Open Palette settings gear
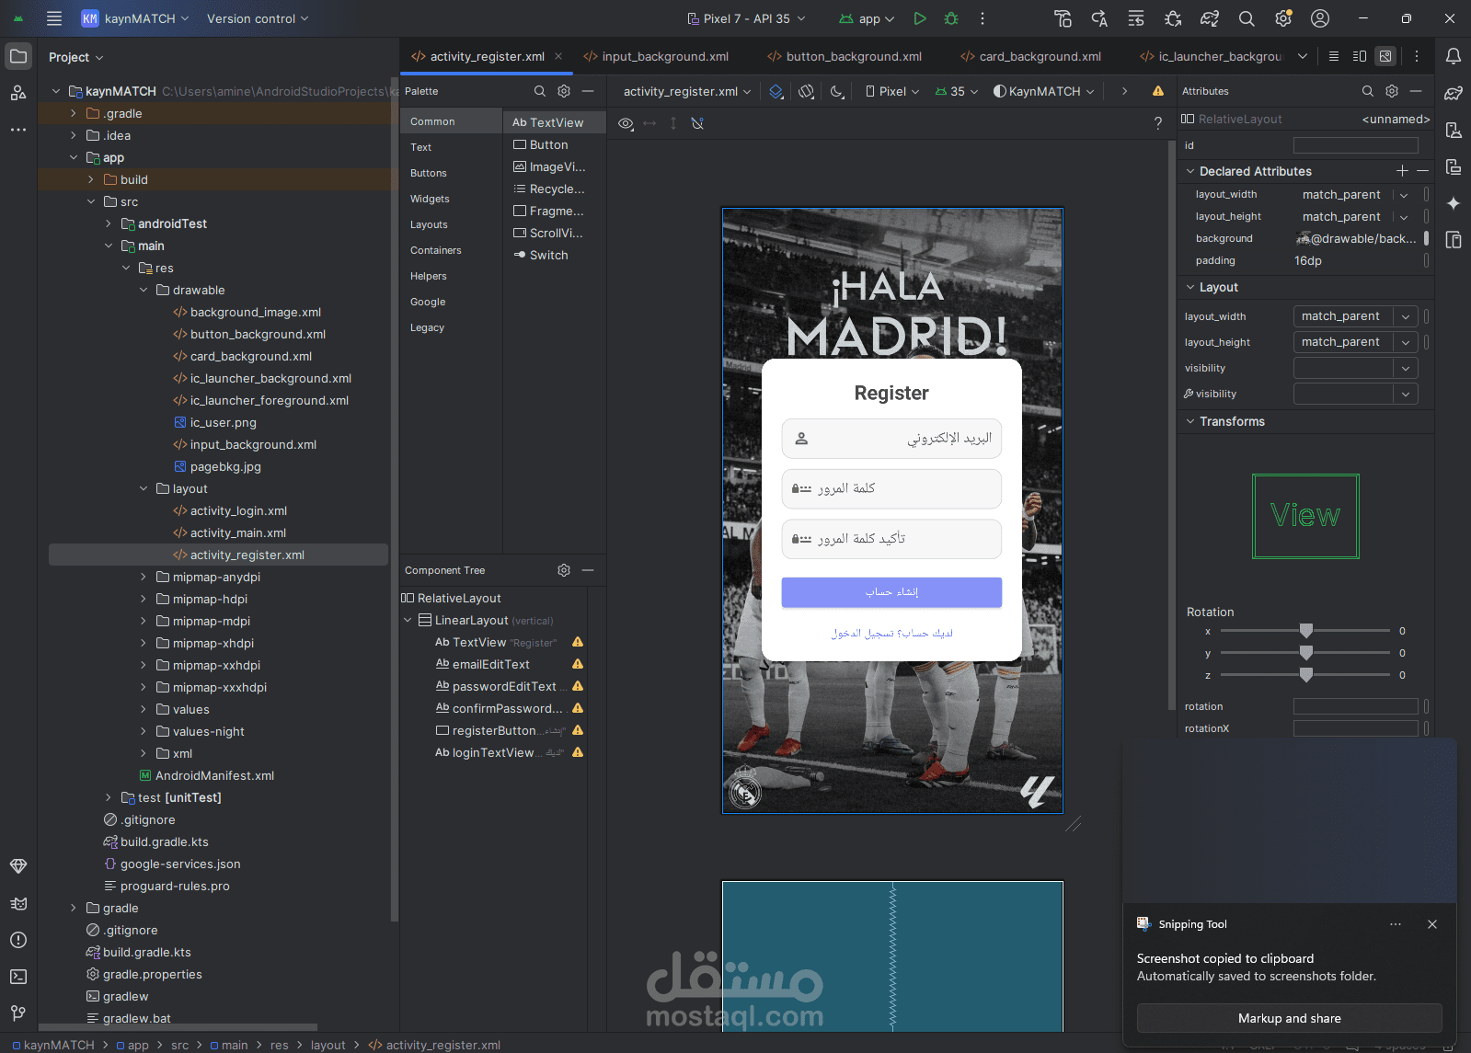The height and width of the screenshot is (1053, 1471). click(x=564, y=91)
